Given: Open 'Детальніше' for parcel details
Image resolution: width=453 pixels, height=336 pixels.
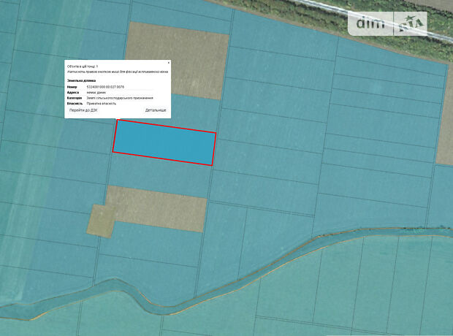Looking at the screenshot, I should coord(155,110).
